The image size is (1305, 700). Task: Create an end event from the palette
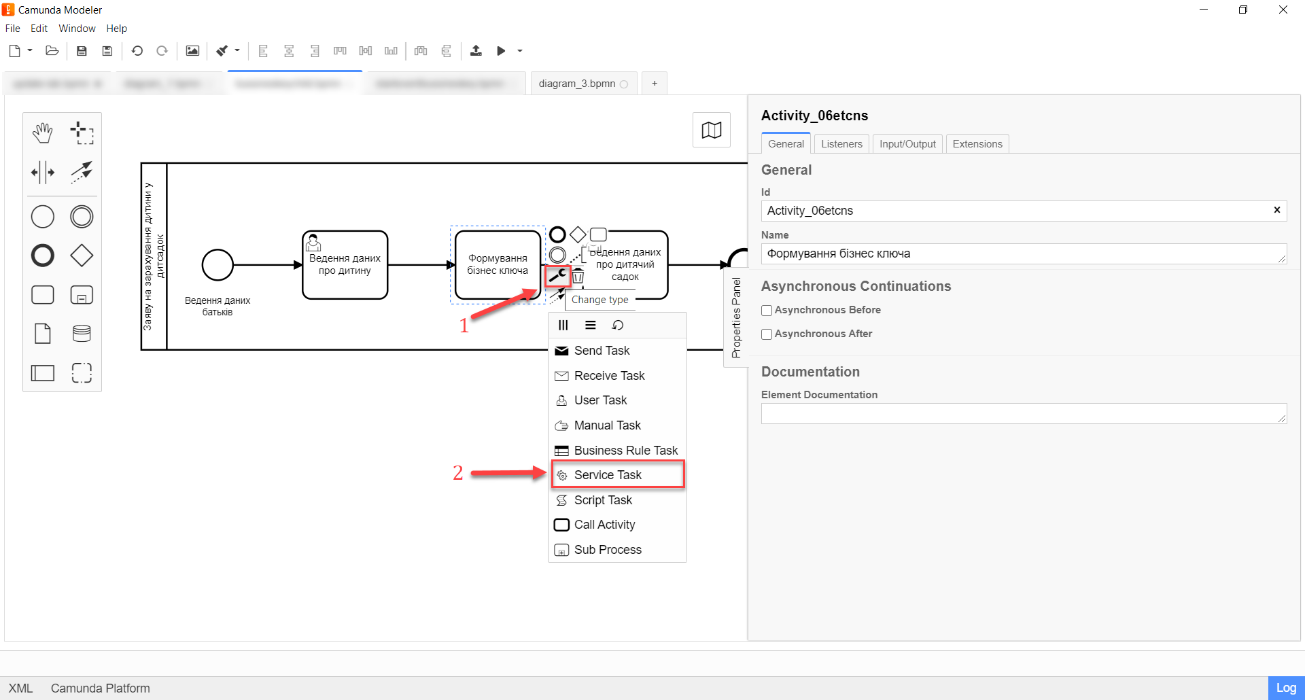(x=43, y=256)
